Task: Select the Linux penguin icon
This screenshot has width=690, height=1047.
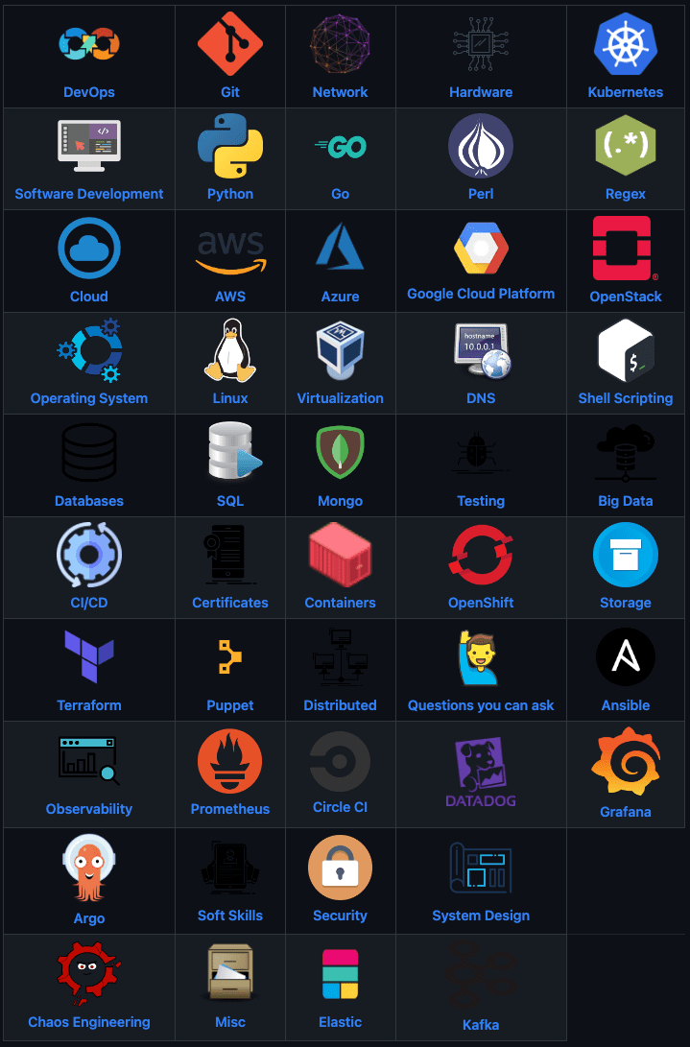Action: point(229,350)
